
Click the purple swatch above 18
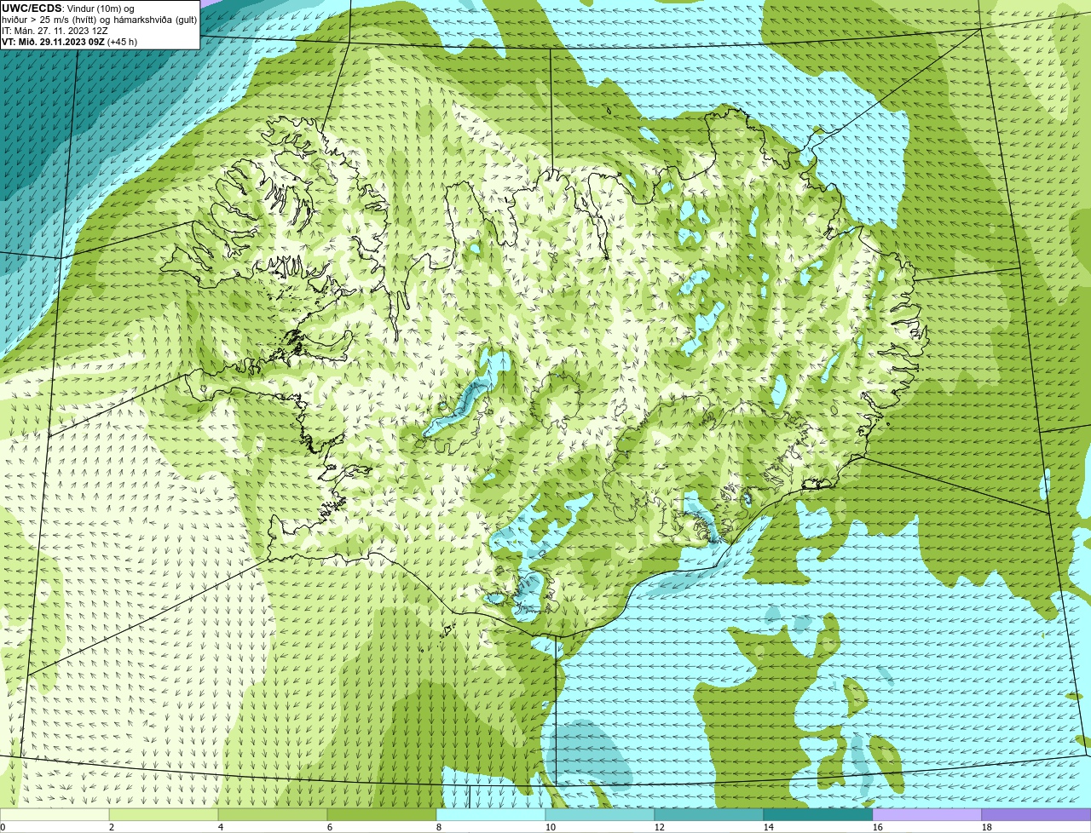[x=1036, y=815]
